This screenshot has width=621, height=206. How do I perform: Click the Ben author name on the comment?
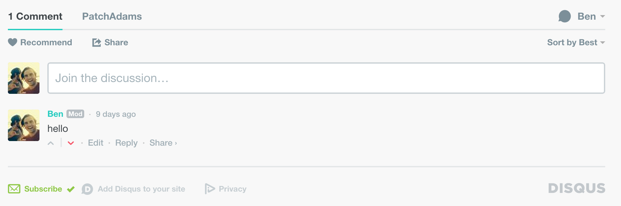tap(55, 114)
